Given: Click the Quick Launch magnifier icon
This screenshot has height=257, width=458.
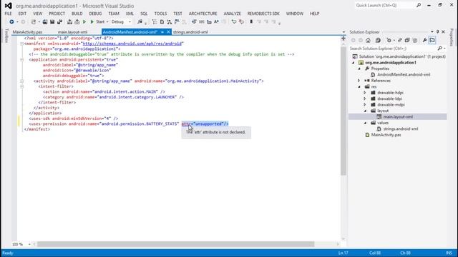Looking at the screenshot, I should pos(419,5).
